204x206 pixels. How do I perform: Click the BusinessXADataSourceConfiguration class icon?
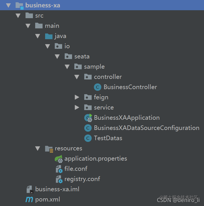(88, 128)
